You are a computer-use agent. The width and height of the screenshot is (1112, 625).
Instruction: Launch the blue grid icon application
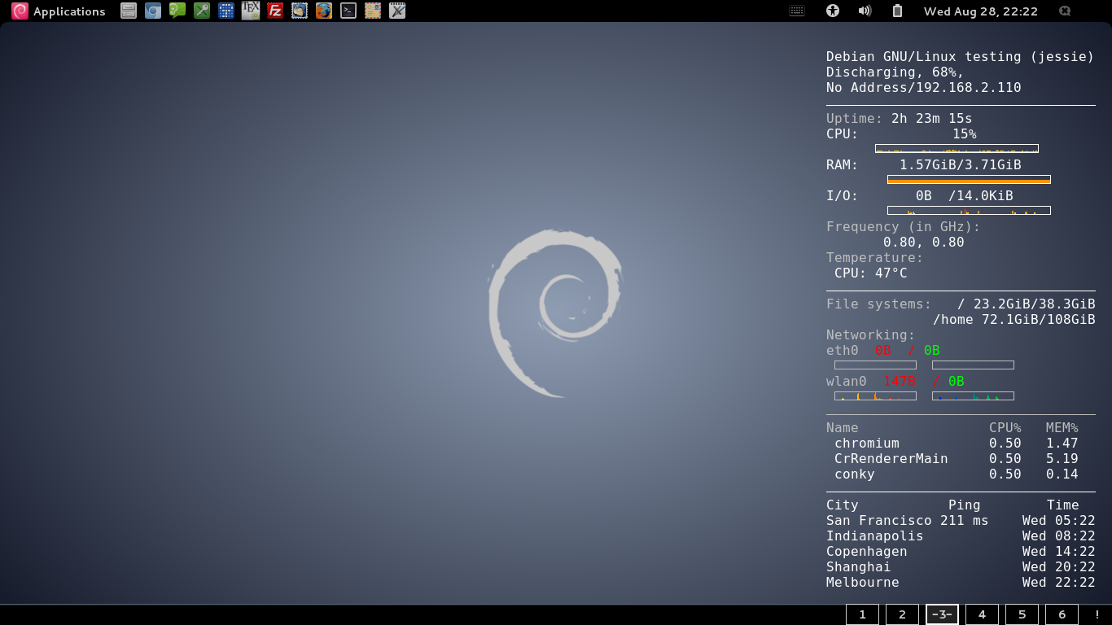[226, 11]
